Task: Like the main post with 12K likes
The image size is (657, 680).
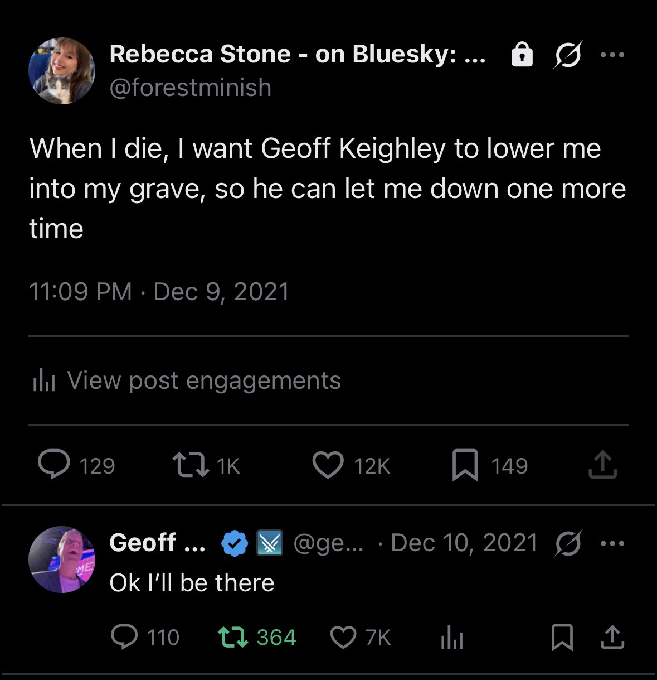Action: tap(328, 465)
